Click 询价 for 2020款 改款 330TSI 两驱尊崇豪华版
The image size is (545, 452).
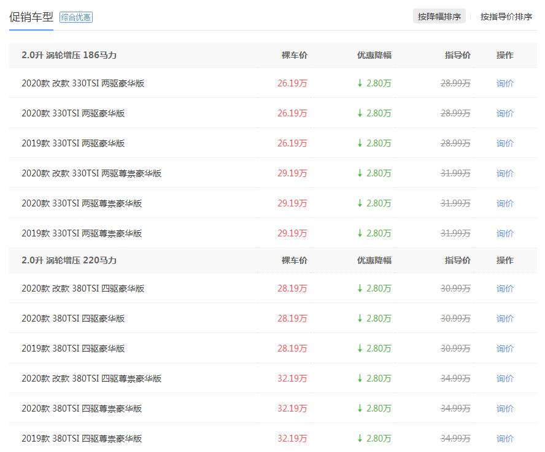coord(505,173)
